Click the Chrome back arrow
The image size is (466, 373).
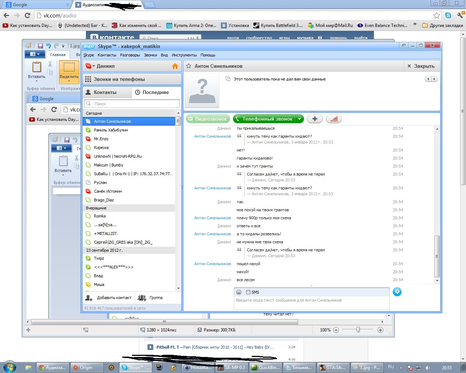(x=6, y=15)
